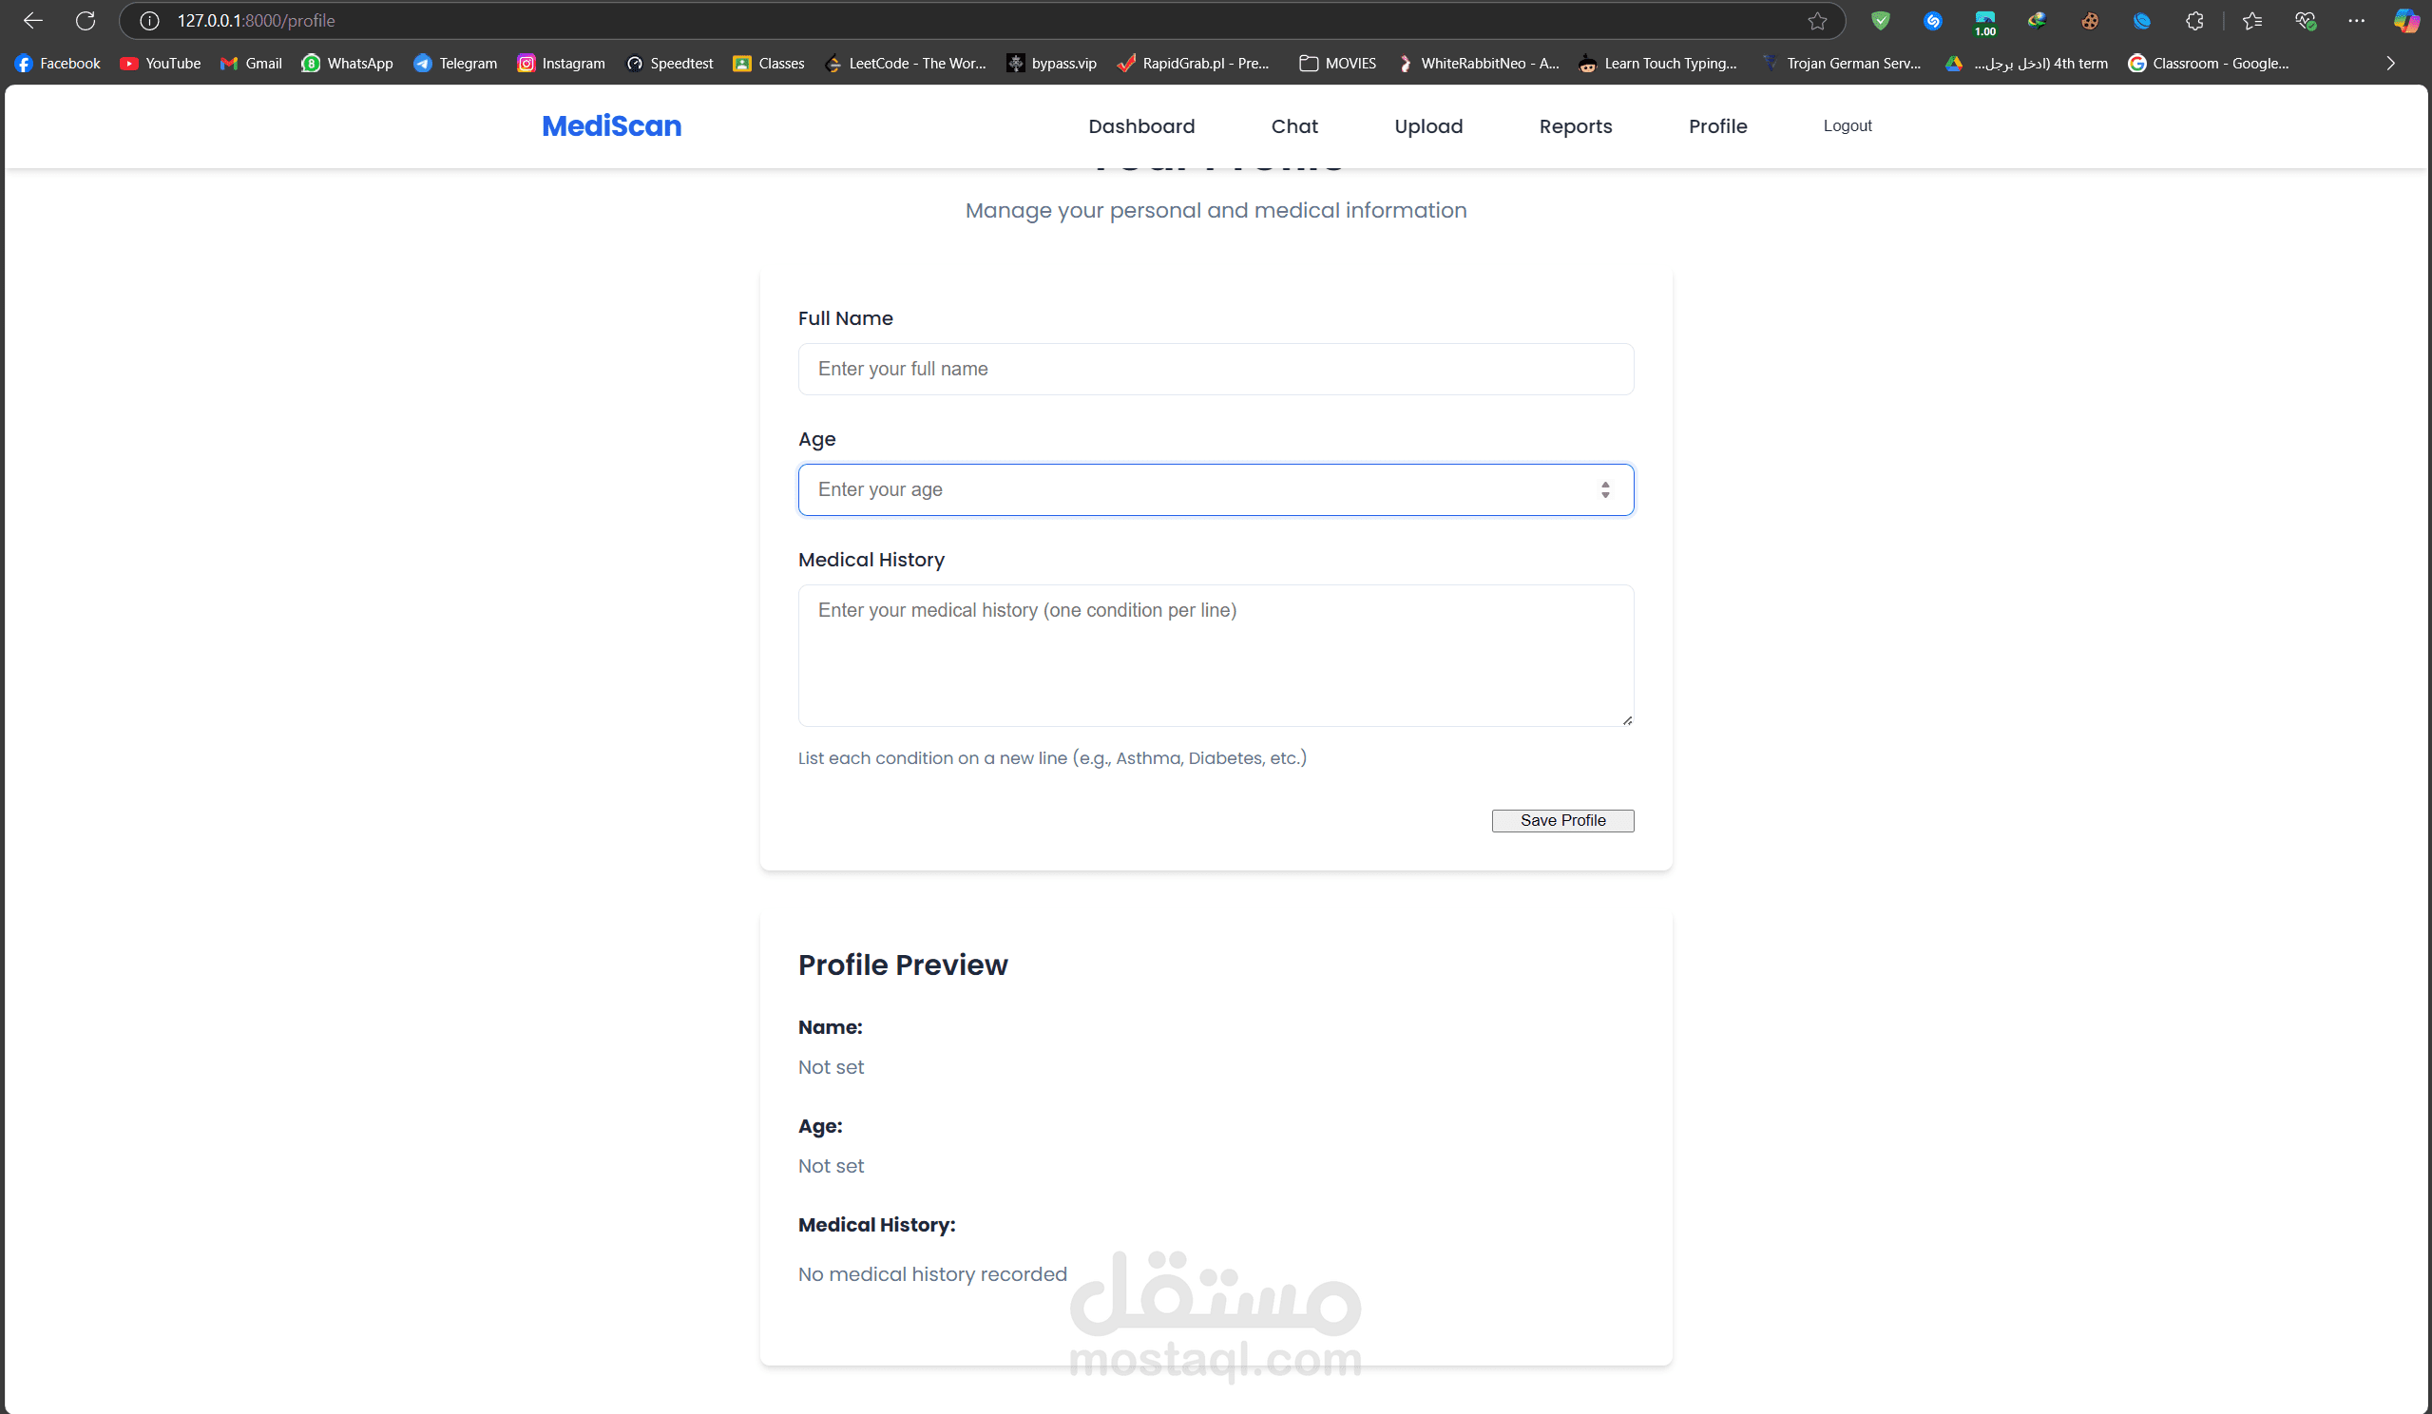Go to the Dashboard nav item
2432x1414 pixels.
[x=1140, y=126]
